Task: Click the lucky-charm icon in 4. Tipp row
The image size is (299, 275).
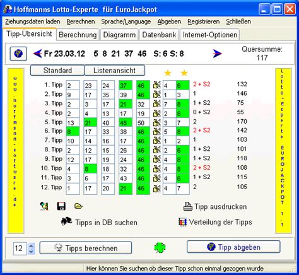Action: pos(156,113)
